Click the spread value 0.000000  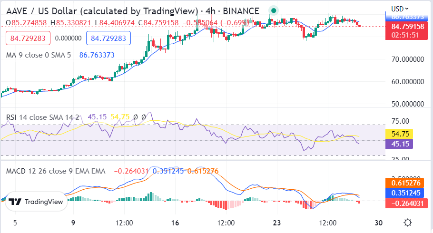tap(68, 38)
